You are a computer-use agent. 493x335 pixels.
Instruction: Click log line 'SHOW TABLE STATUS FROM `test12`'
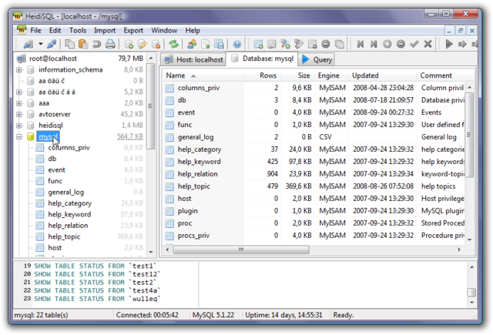(x=97, y=274)
